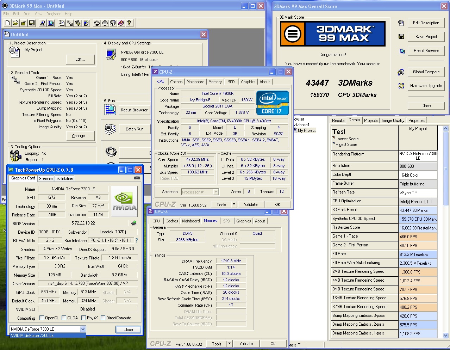Click the Bus Interface question mark in GPU-Z
Viewport: 450px width, 350px height.
[137, 240]
